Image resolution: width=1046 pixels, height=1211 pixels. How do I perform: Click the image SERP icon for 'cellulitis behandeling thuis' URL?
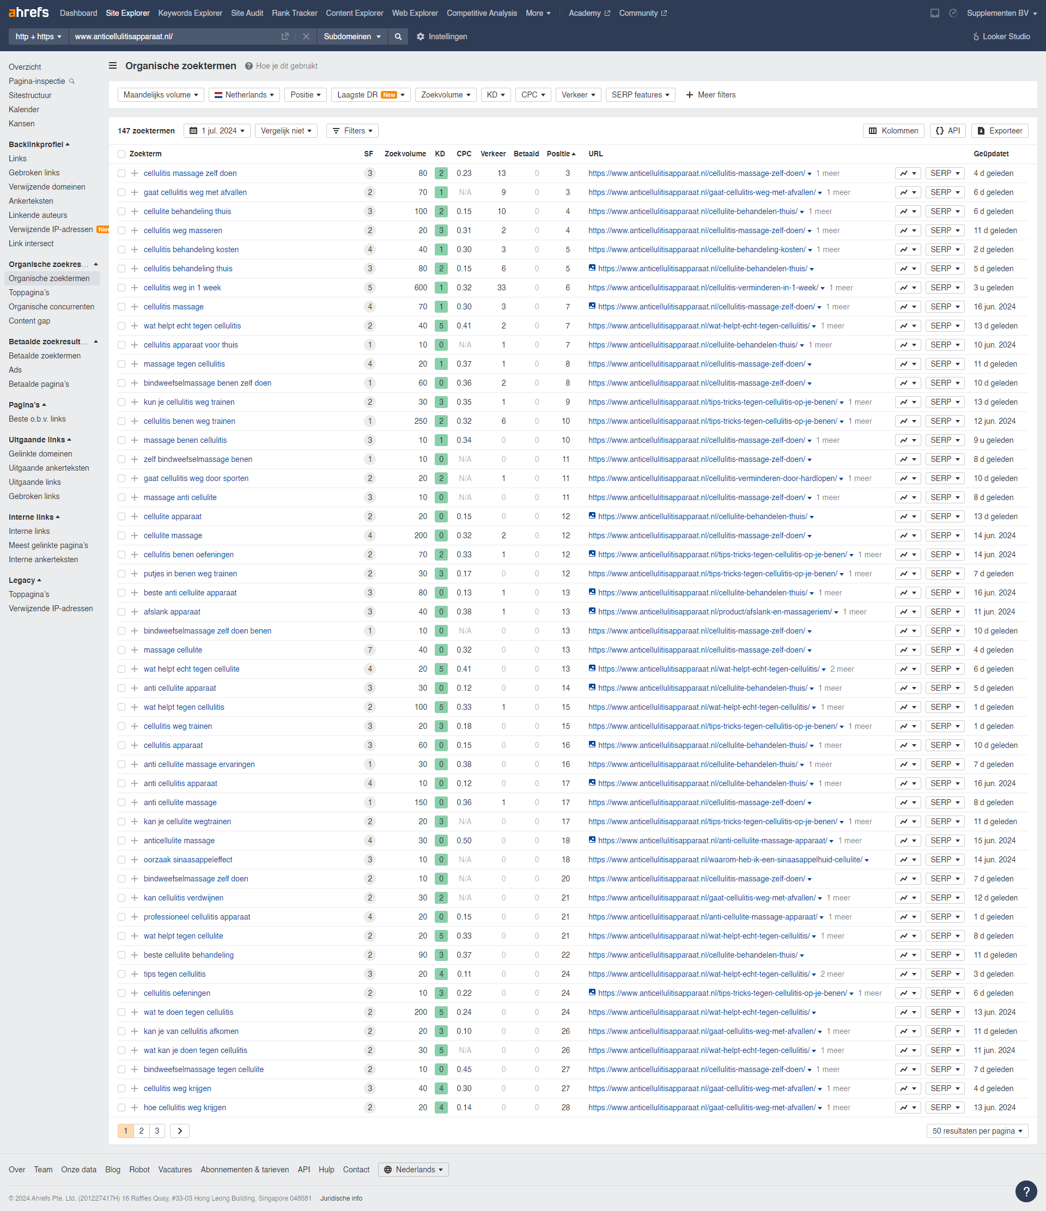point(592,267)
